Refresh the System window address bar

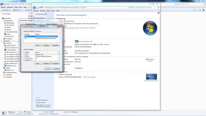pyautogui.click(x=132, y=7)
